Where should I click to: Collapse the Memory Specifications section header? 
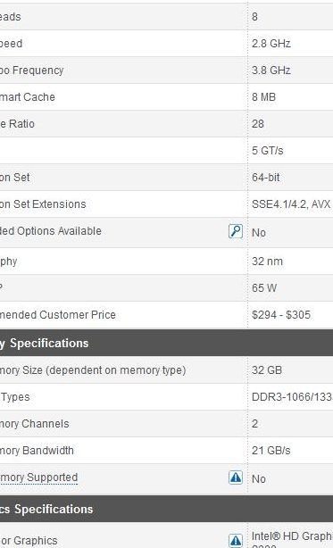(x=166, y=343)
